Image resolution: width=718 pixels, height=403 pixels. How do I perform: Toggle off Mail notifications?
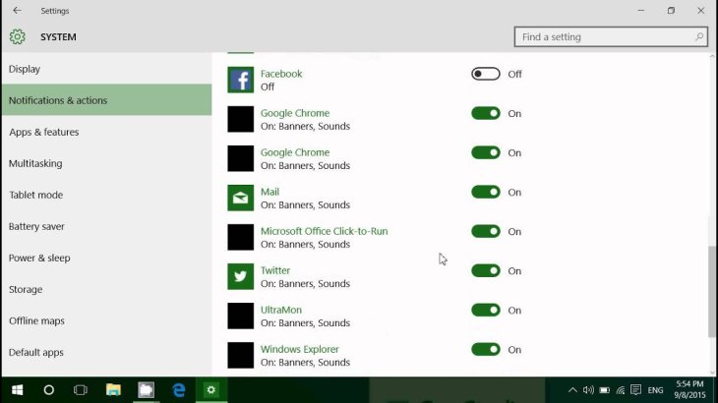click(485, 192)
